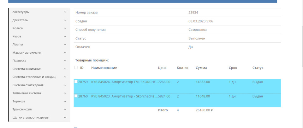Check the box for item 28760
The width and height of the screenshot is (303, 128).
tap(76, 96)
